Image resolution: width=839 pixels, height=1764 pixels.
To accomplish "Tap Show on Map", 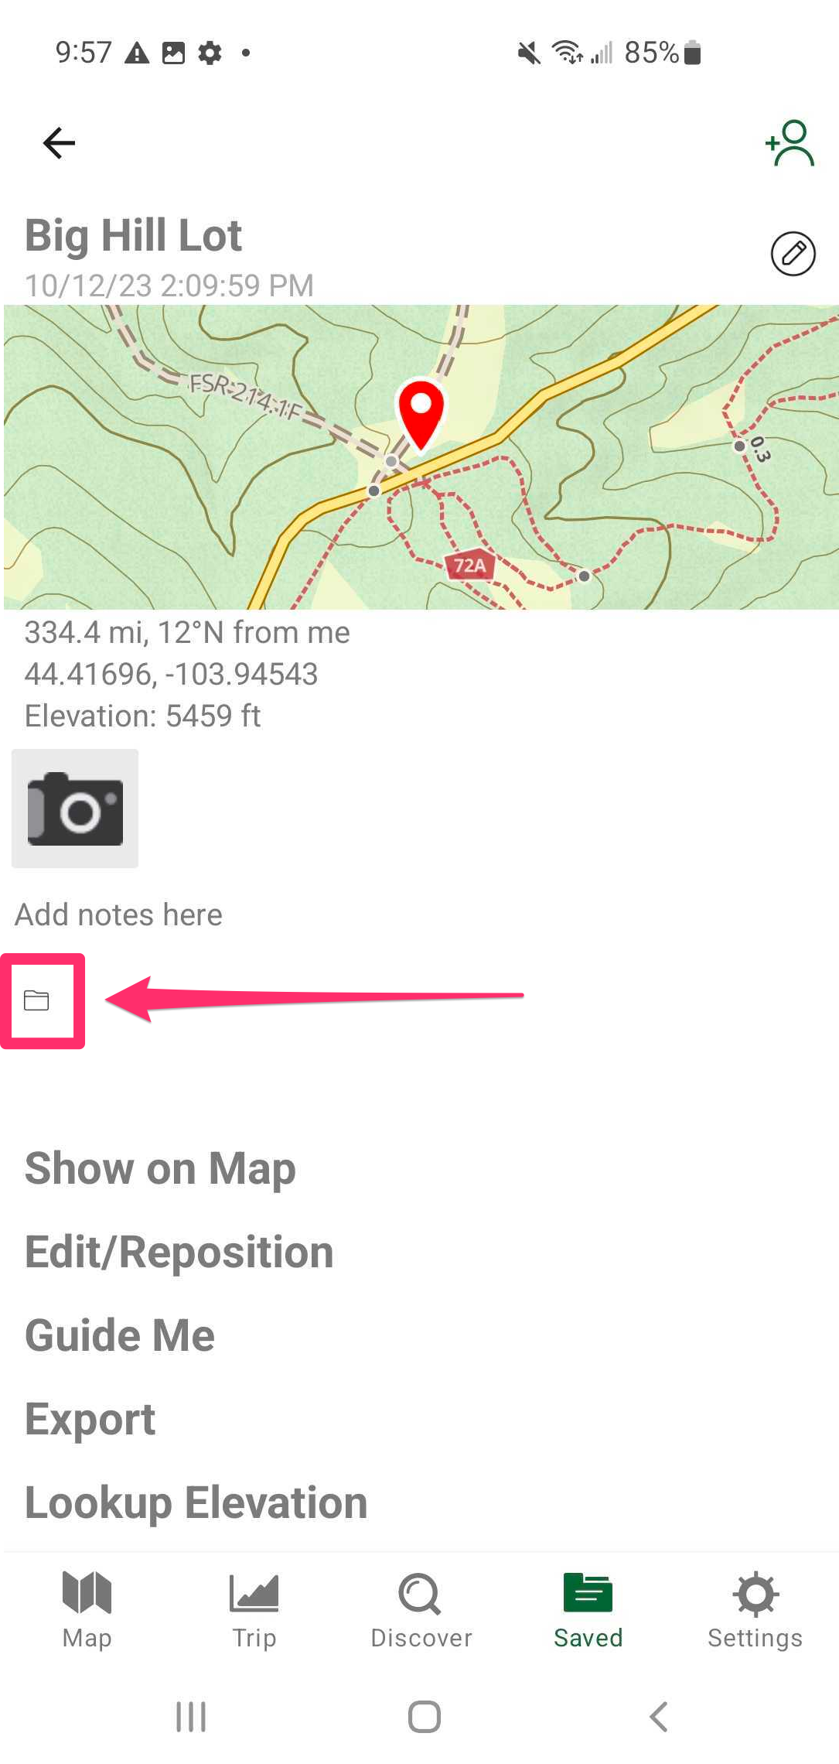I will click(x=160, y=1167).
